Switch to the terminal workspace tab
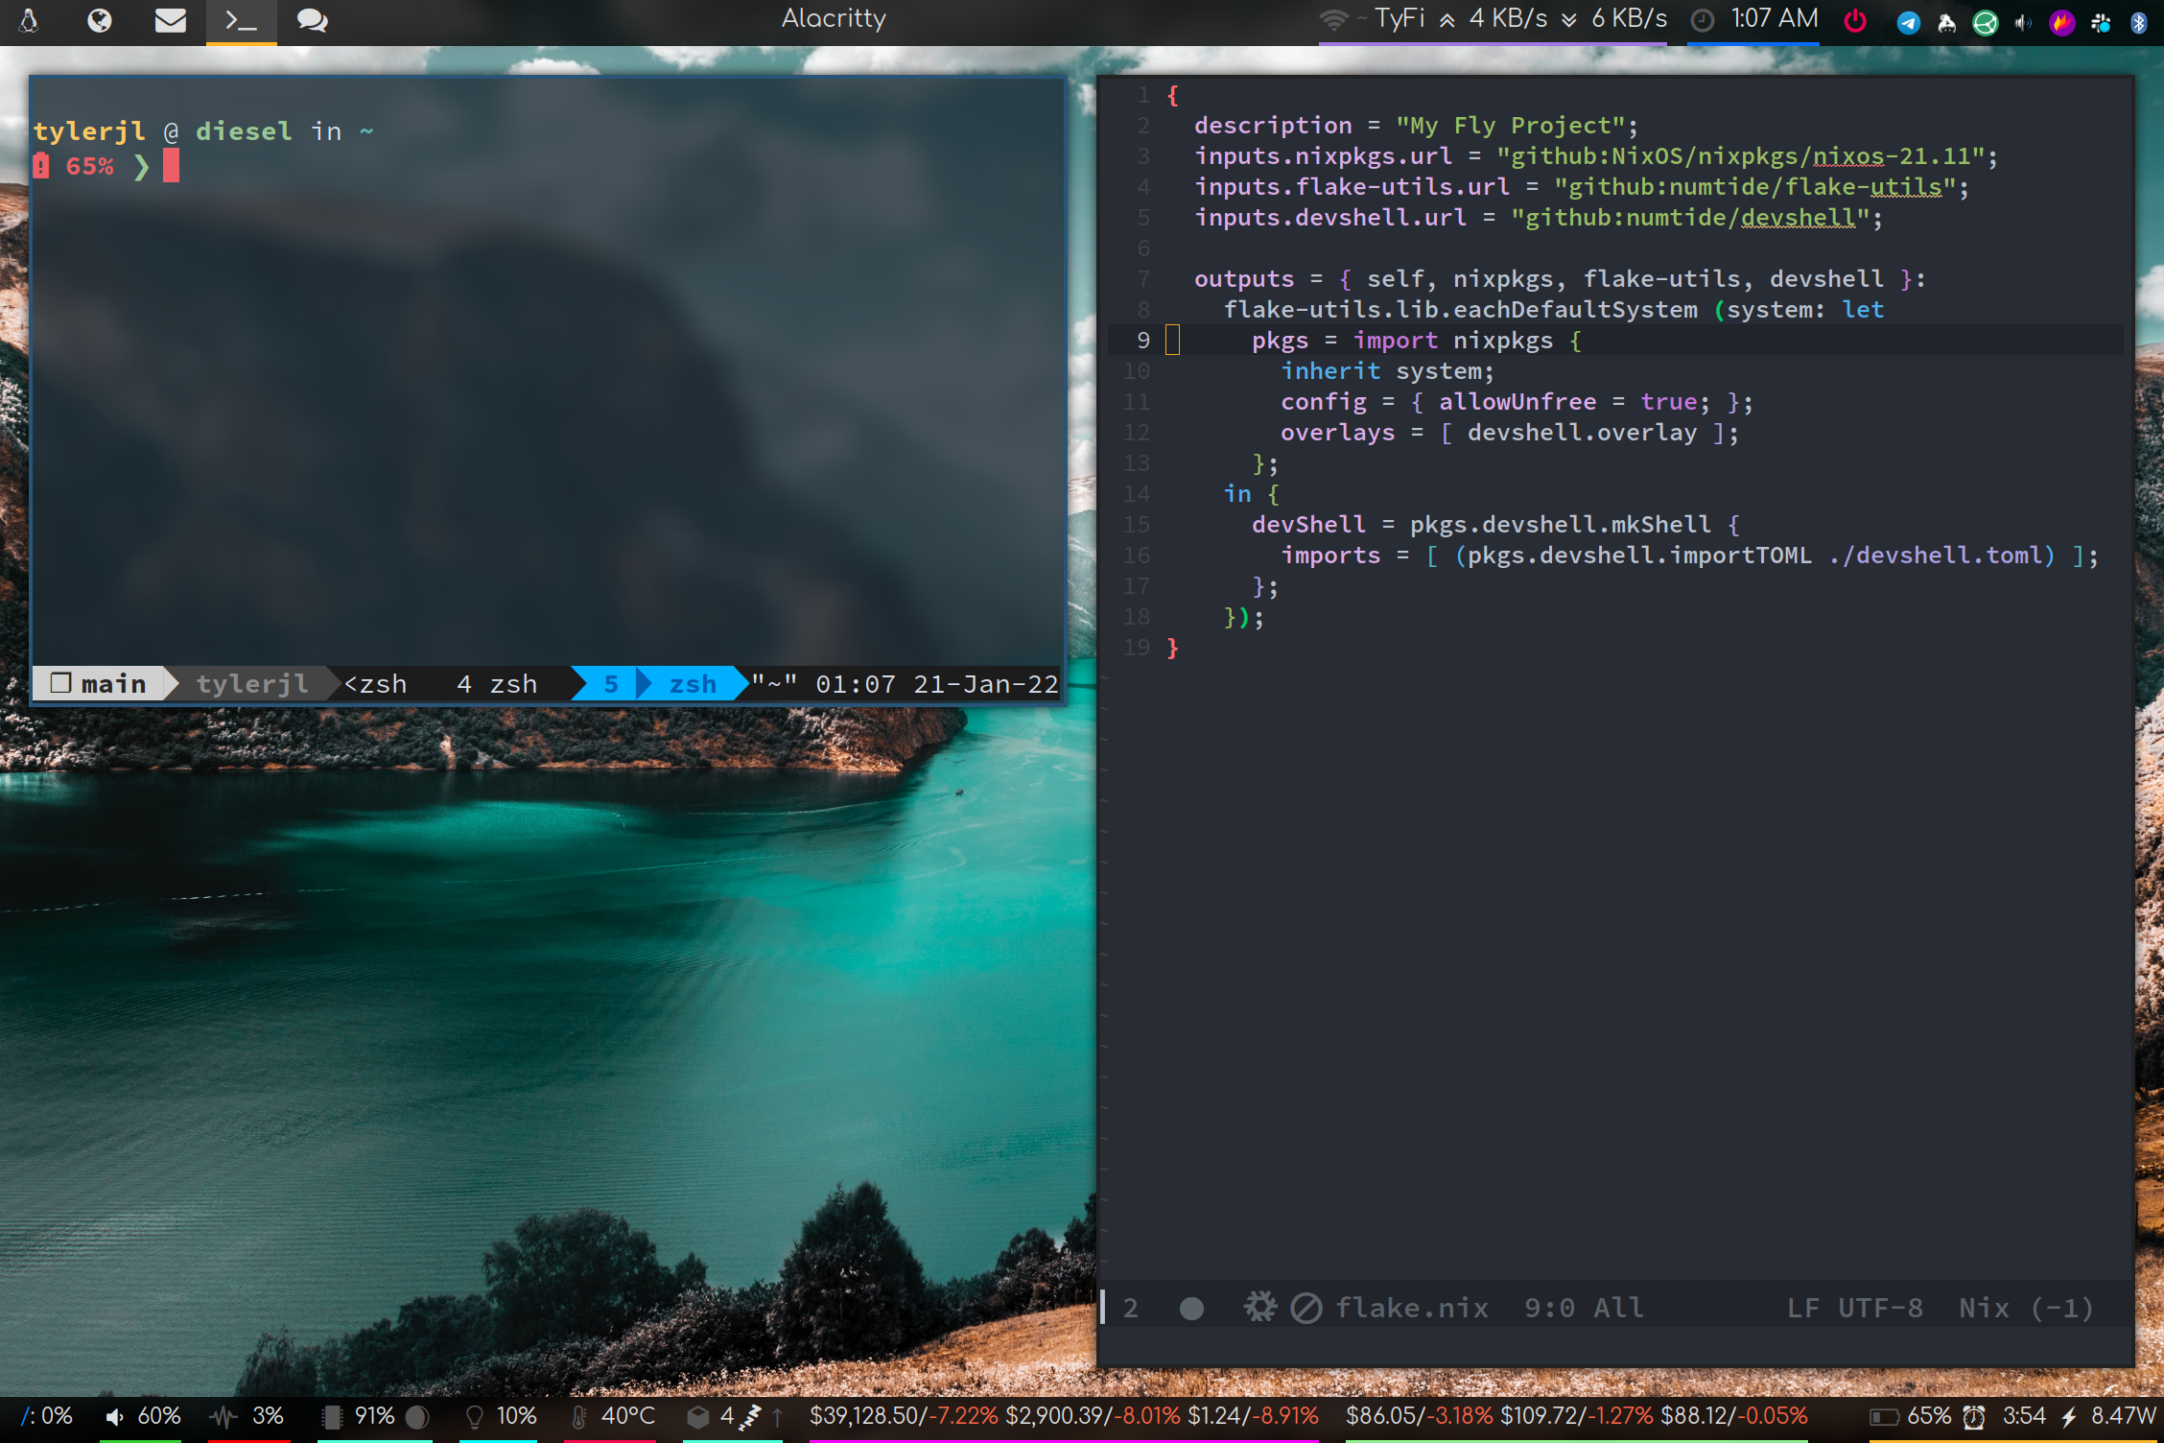 [x=241, y=20]
